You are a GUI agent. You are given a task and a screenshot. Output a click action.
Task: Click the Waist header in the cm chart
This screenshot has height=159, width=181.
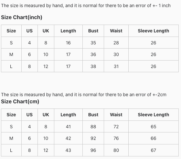pyautogui.click(x=116, y=115)
